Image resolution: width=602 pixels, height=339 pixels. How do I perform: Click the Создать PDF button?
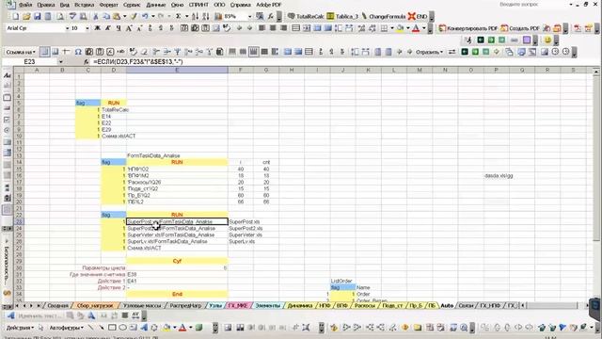tap(520, 28)
